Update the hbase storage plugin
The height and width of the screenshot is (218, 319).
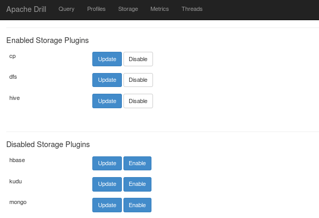click(107, 163)
